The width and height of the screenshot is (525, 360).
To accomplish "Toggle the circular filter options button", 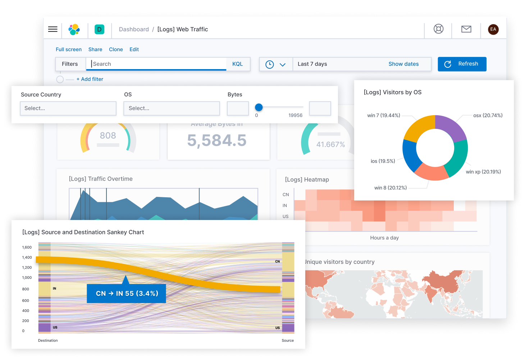I will point(60,79).
